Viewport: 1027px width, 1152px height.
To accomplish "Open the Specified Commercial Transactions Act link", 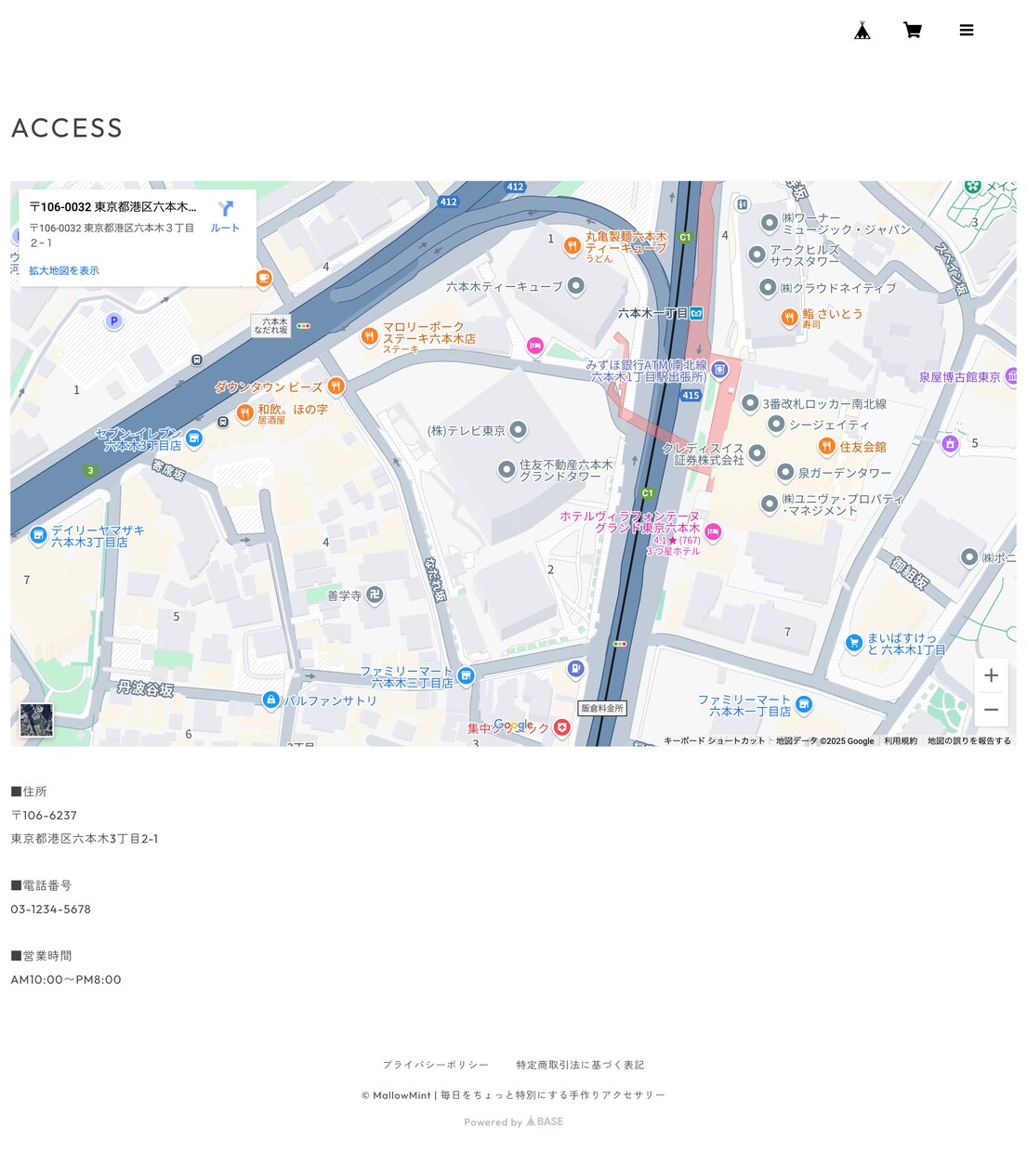I will click(580, 1065).
